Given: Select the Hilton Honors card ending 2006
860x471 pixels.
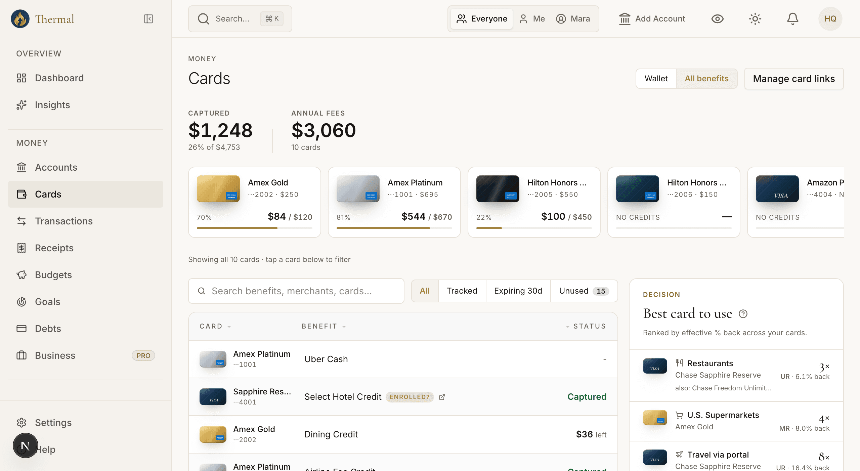Looking at the screenshot, I should 674,202.
